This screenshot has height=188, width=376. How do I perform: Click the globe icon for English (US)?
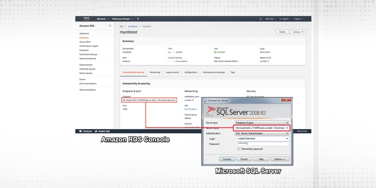click(97, 131)
